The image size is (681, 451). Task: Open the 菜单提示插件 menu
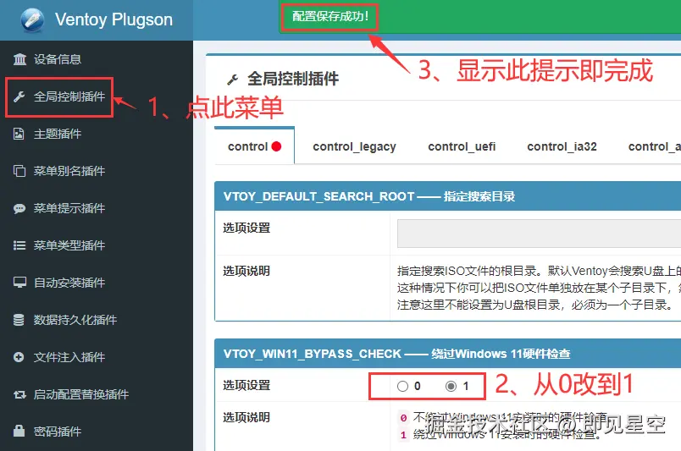click(x=97, y=208)
